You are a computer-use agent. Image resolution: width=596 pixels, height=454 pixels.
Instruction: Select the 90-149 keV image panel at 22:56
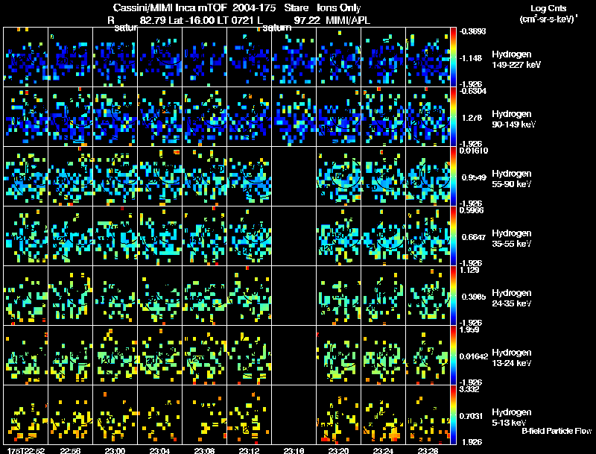click(70, 117)
